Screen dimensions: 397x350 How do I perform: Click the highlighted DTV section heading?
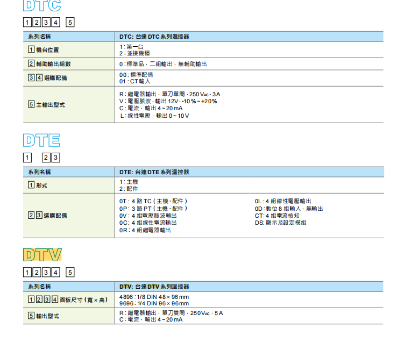point(42,254)
